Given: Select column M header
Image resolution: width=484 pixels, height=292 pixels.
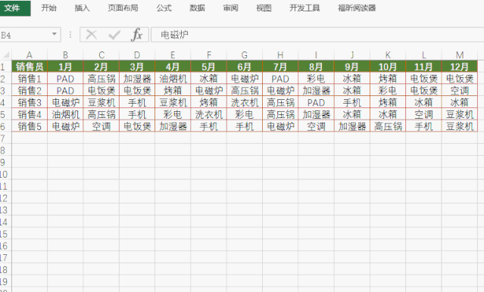Looking at the screenshot, I should 460,55.
